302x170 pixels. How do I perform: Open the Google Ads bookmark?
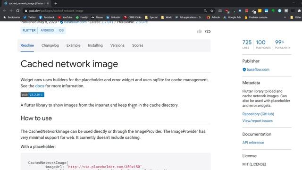[x=232, y=17]
